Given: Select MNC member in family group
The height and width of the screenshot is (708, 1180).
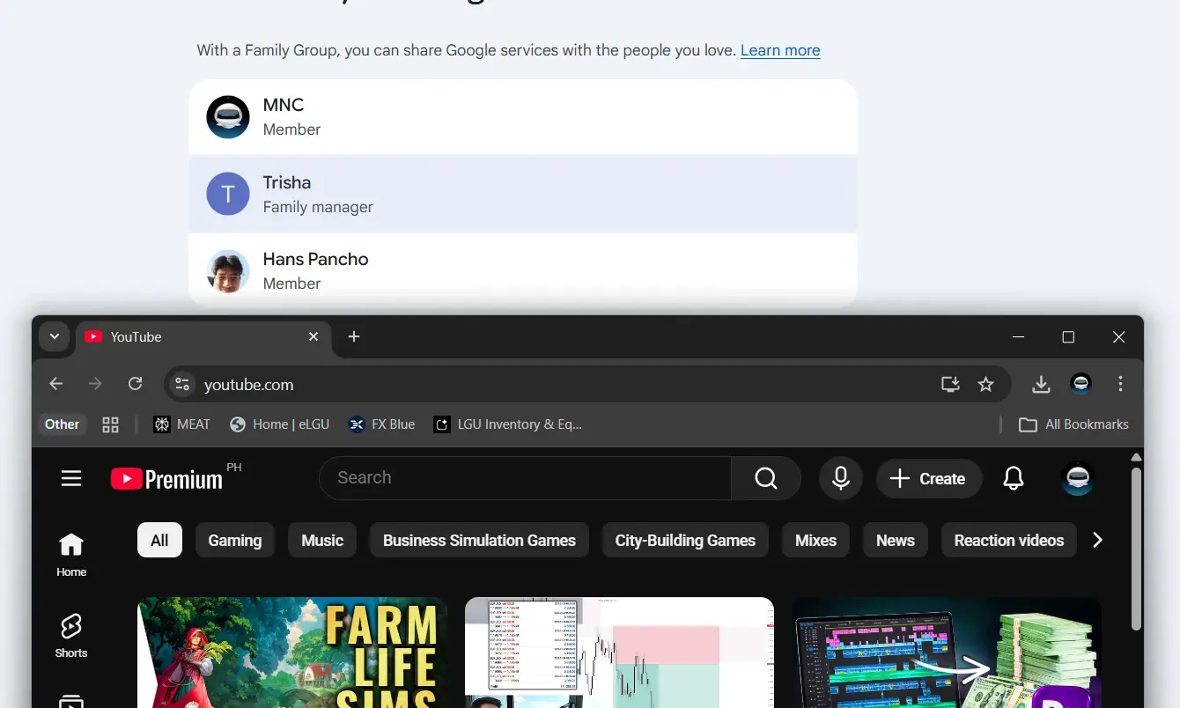Looking at the screenshot, I should (x=523, y=116).
